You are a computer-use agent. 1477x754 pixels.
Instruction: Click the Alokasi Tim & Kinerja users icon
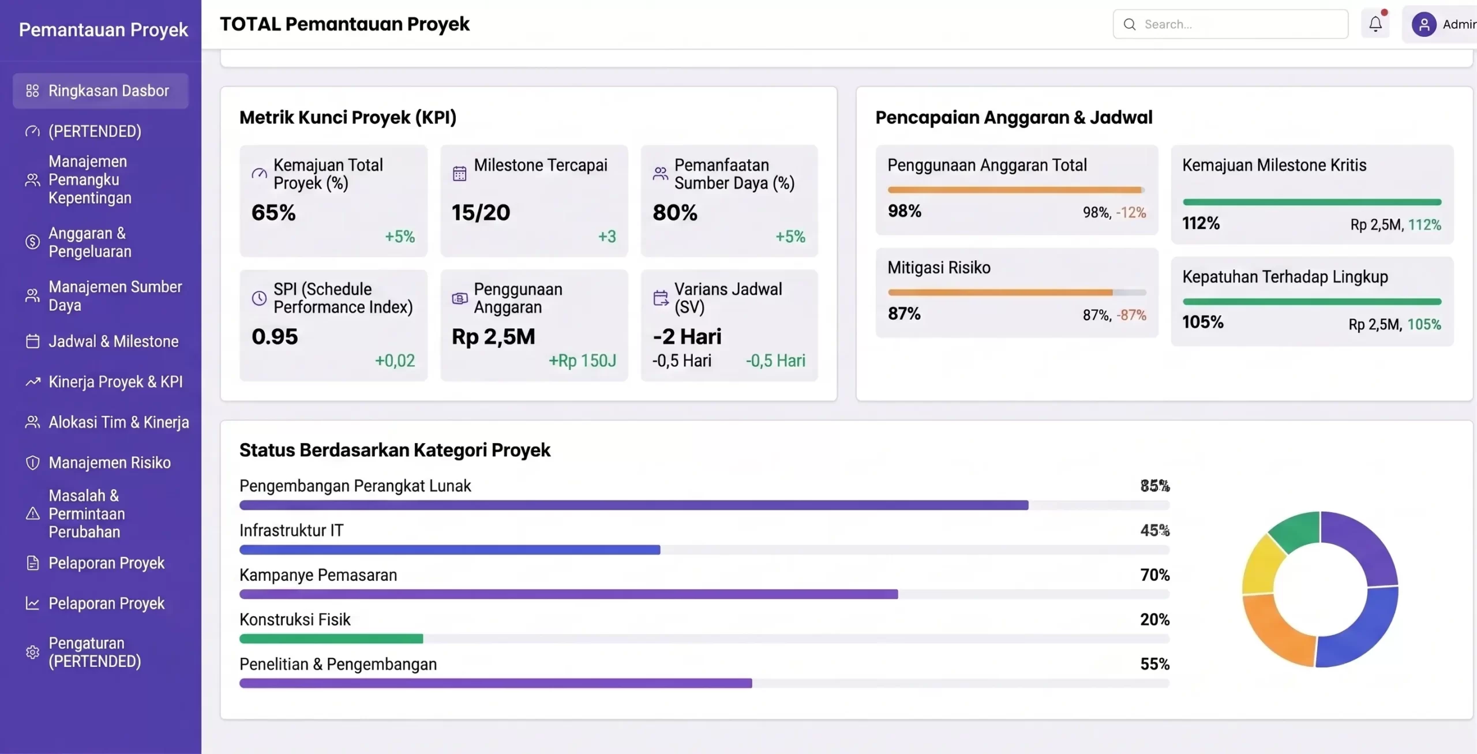[x=32, y=422]
